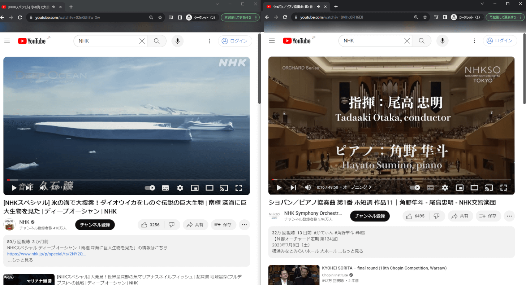The width and height of the screenshot is (526, 285).
Task: Like the Chopin video showing 6495 likes
Action: pyautogui.click(x=416, y=216)
